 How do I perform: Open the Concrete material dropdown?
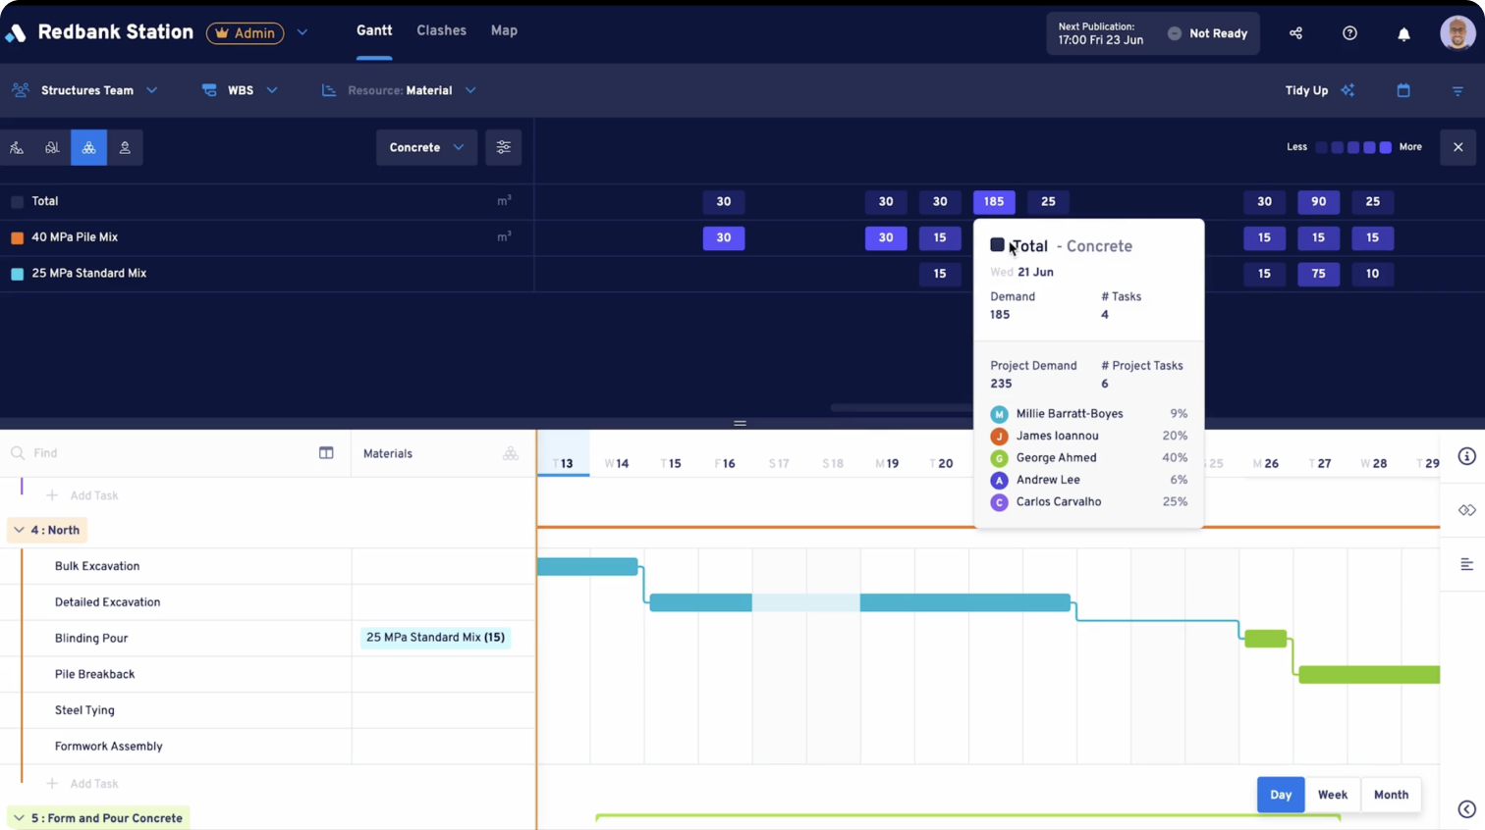point(426,147)
